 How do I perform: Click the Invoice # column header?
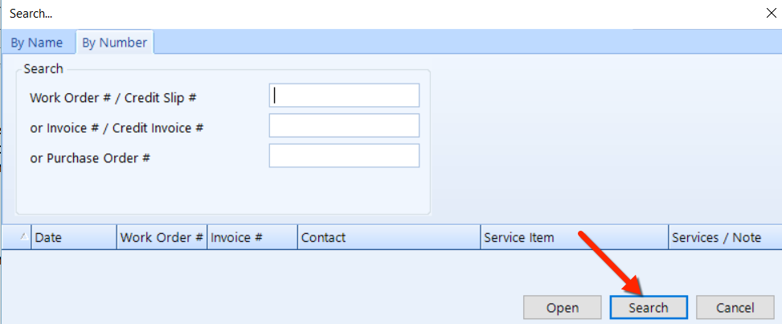252,237
